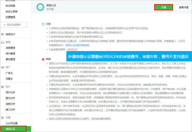Screen dimensions: 192x132
Task: Open 广告主 under 推广
Action: click(9, 72)
